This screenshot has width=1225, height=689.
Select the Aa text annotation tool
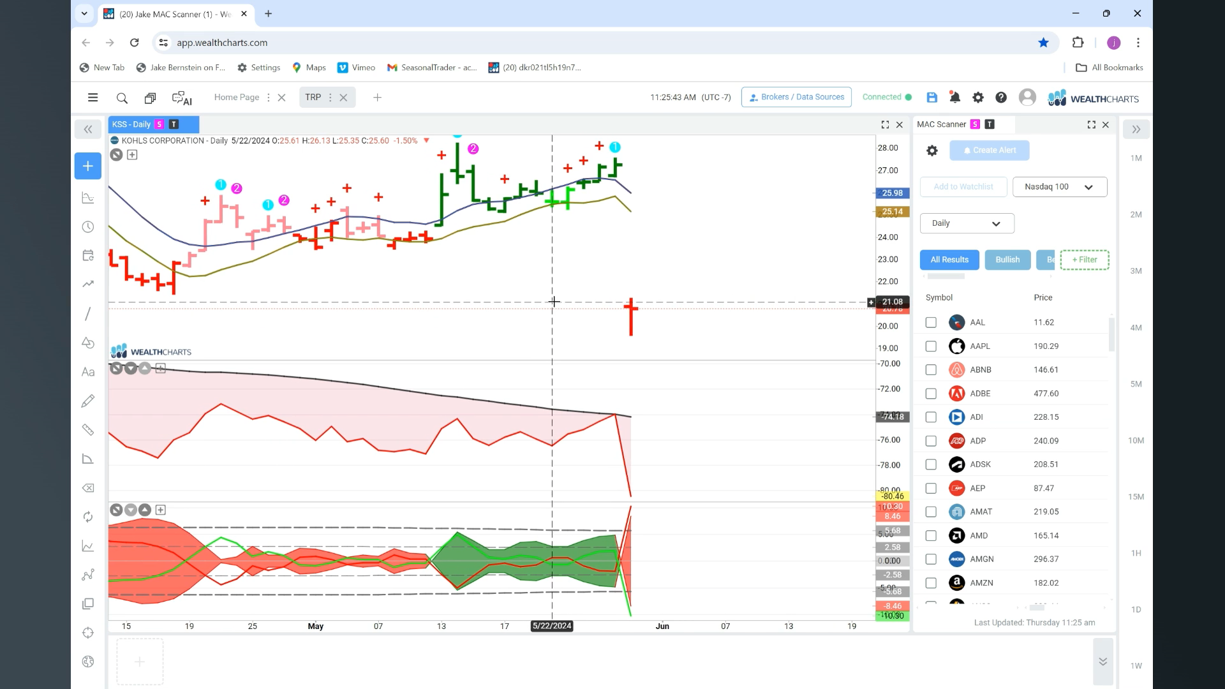point(88,372)
